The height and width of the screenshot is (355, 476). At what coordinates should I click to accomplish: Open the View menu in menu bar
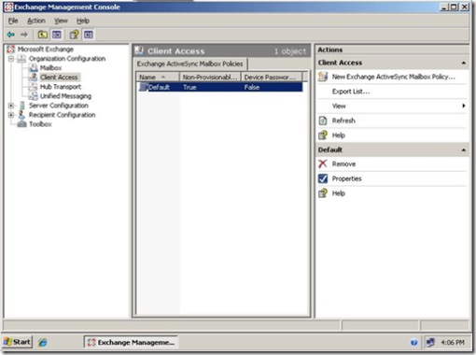coord(61,21)
